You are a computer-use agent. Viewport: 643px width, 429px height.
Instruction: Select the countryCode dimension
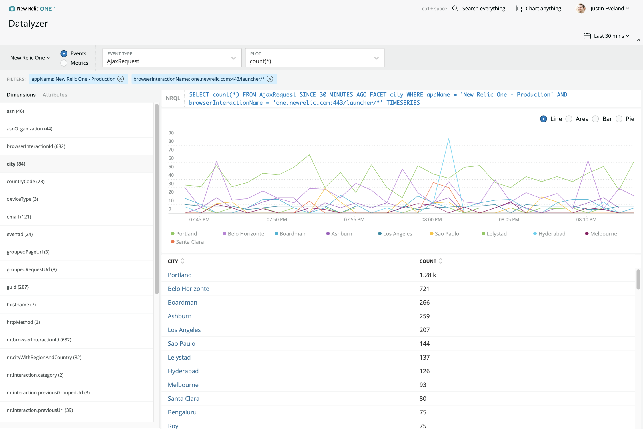click(x=26, y=181)
